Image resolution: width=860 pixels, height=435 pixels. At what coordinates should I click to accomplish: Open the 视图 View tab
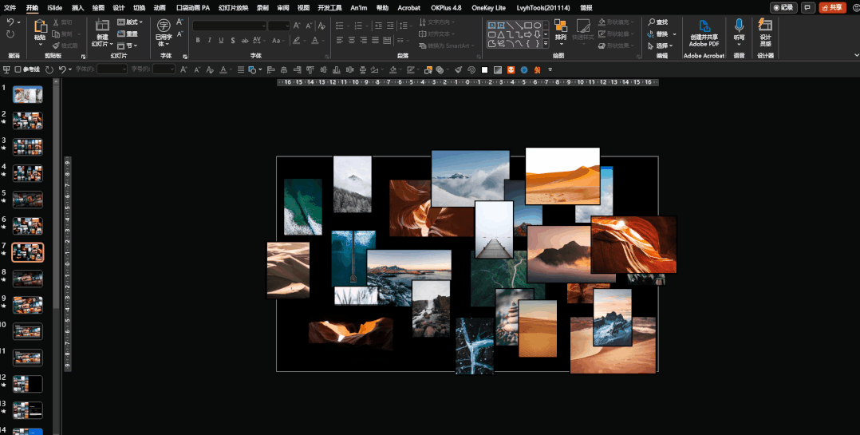(x=303, y=8)
